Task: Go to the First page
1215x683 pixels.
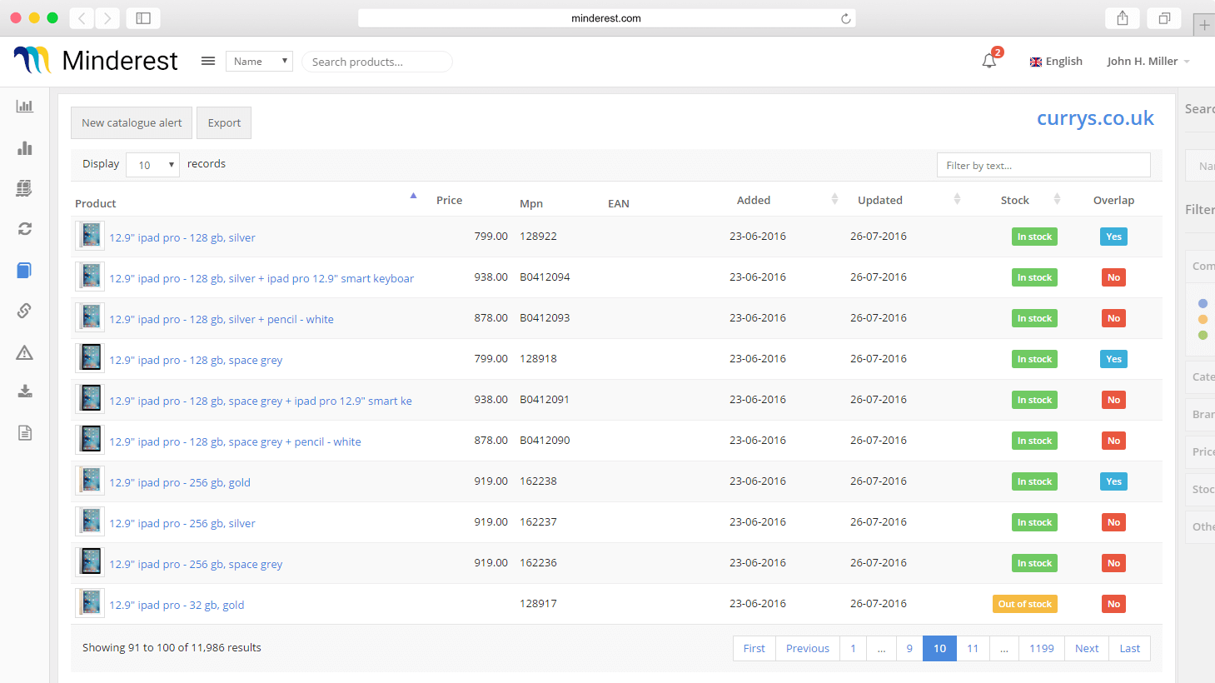Action: (x=754, y=648)
